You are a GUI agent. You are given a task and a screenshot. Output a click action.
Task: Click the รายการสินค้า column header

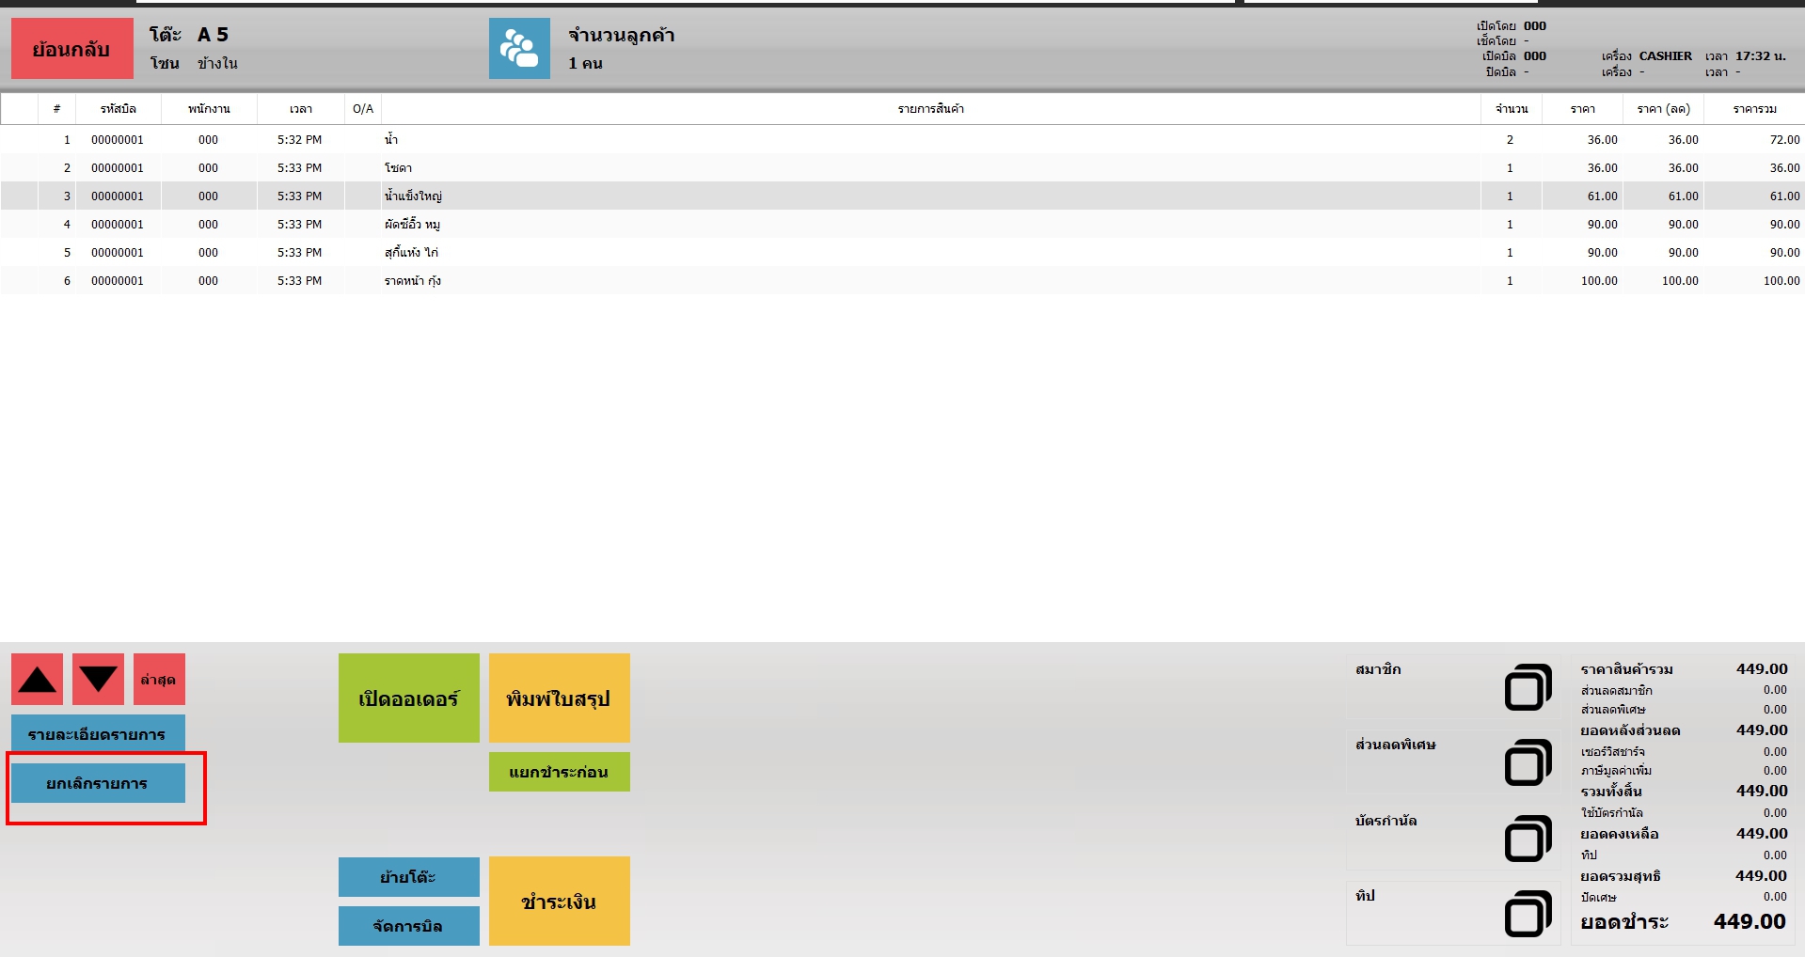(931, 109)
